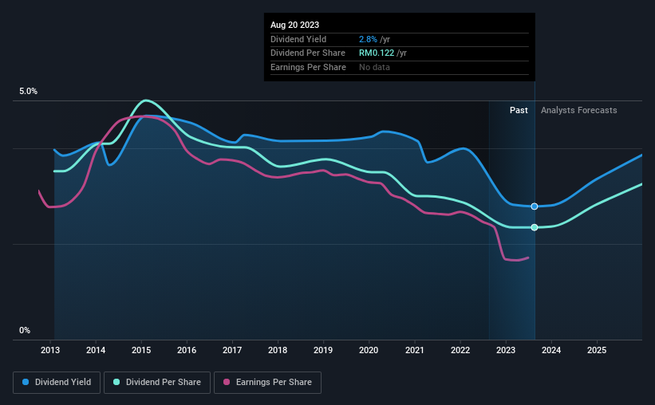Viewport: 655px width, 405px height.
Task: Select the 2020 x-axis label
Action: (369, 350)
